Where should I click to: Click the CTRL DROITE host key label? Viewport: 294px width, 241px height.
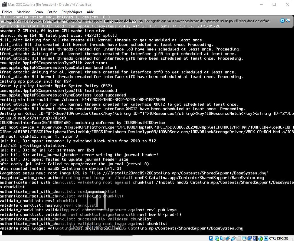click(279, 238)
